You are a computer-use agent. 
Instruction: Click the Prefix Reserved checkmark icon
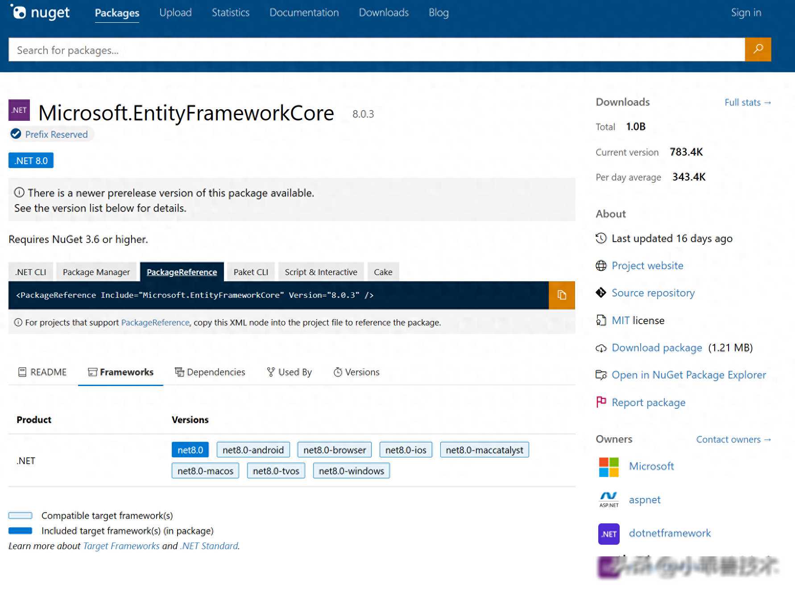pyautogui.click(x=16, y=134)
